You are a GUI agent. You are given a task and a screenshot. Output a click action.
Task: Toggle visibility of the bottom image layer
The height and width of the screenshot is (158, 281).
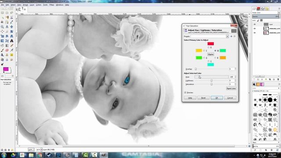click(255, 33)
